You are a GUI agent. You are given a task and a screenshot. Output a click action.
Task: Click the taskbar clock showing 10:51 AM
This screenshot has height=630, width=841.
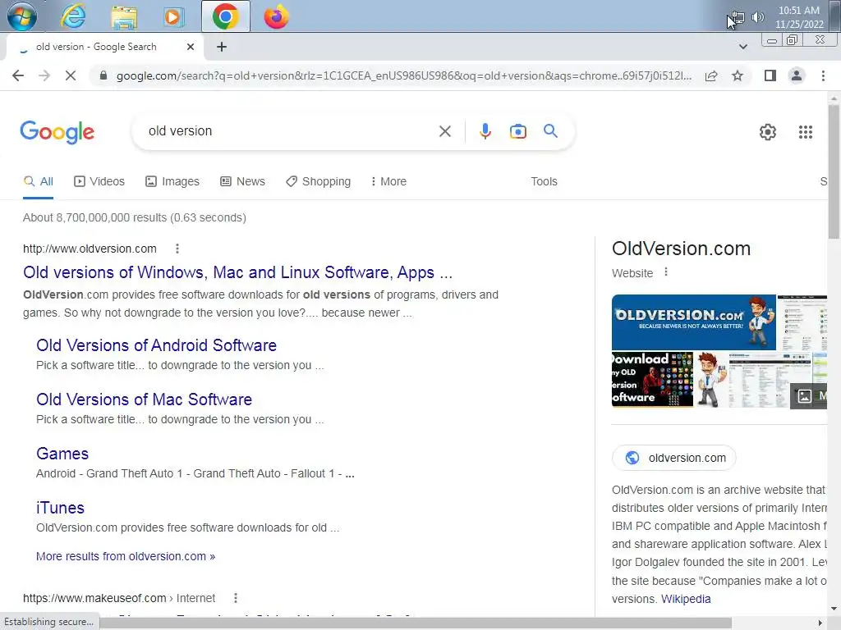pos(798,17)
